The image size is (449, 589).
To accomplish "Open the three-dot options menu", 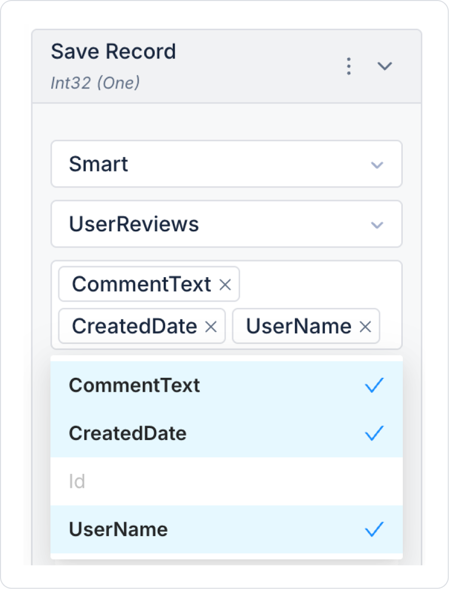I will click(349, 66).
